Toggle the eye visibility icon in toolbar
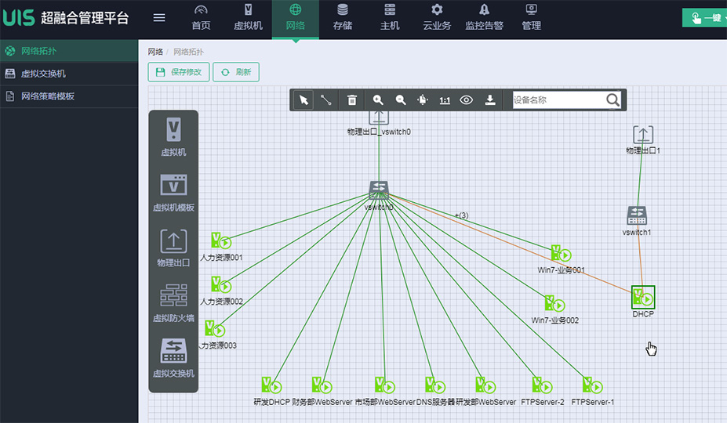The height and width of the screenshot is (423, 727). point(467,100)
